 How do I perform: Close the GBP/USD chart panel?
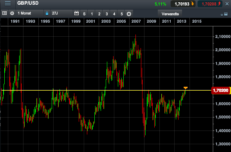pyautogui.click(x=227, y=4)
